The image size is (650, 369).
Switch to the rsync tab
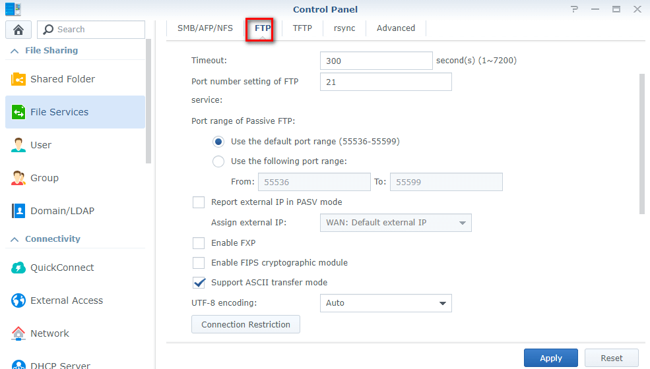[x=344, y=28]
